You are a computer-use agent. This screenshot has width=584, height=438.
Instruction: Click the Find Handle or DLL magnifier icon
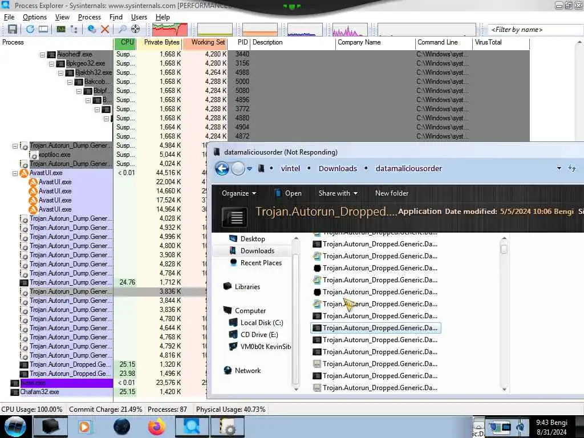(122, 29)
